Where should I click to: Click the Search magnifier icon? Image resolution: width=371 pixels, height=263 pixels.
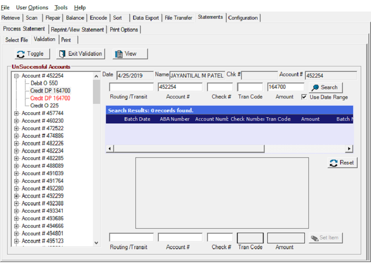pyautogui.click(x=315, y=87)
